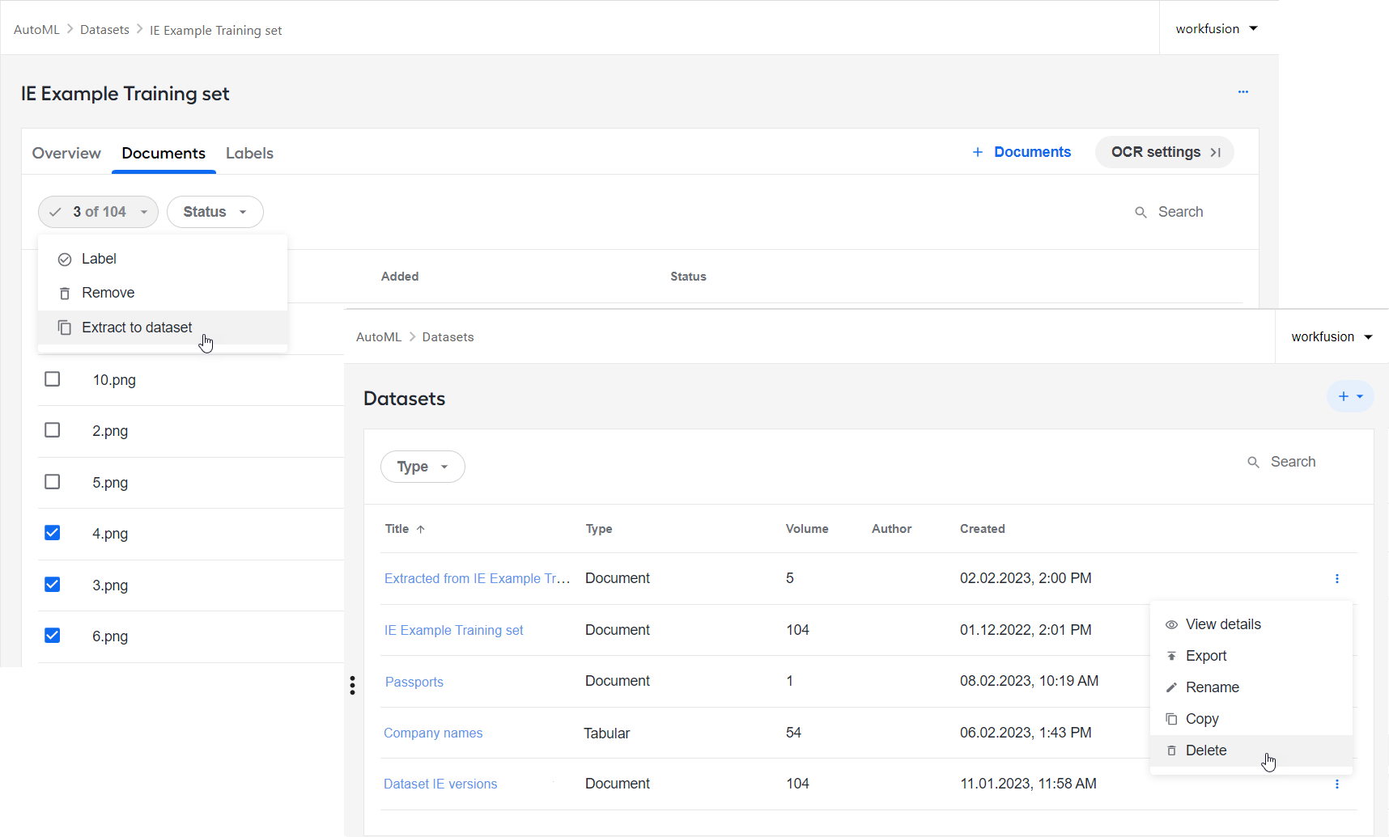Click the Status column header in the Documents table
1389x837 pixels.
point(688,277)
